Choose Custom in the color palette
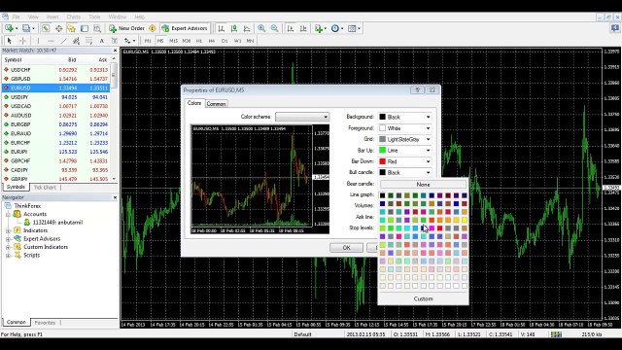 pos(424,298)
